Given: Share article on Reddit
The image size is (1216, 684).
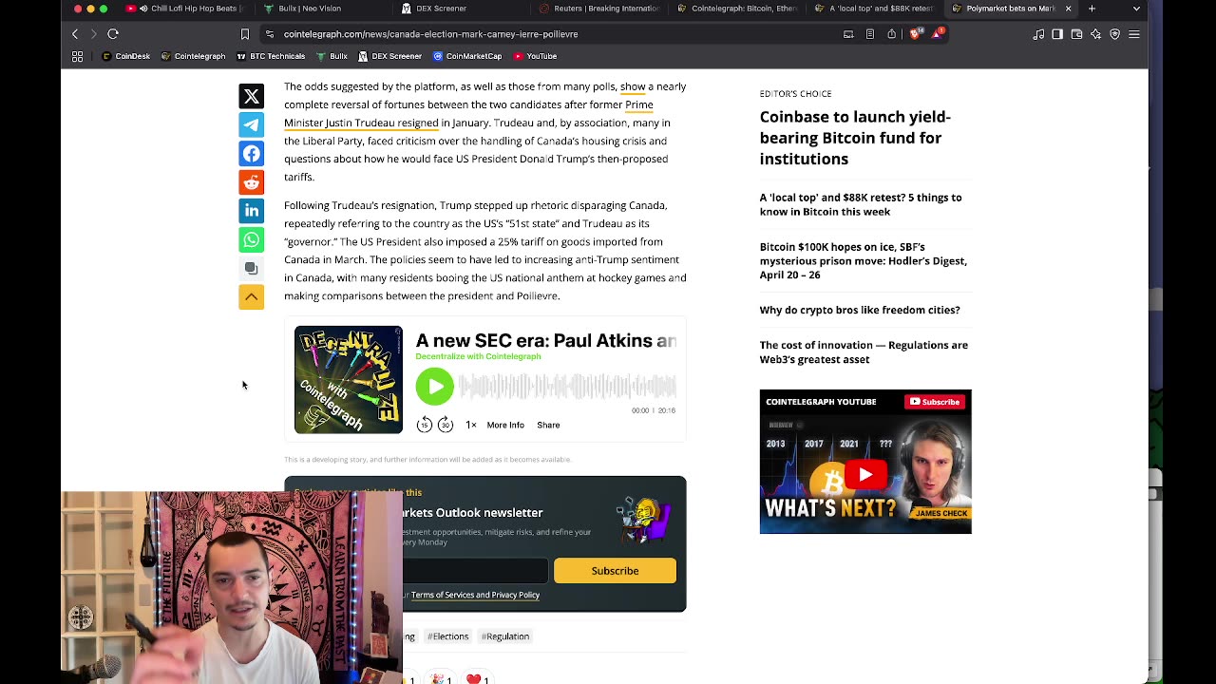Looking at the screenshot, I should (x=251, y=182).
